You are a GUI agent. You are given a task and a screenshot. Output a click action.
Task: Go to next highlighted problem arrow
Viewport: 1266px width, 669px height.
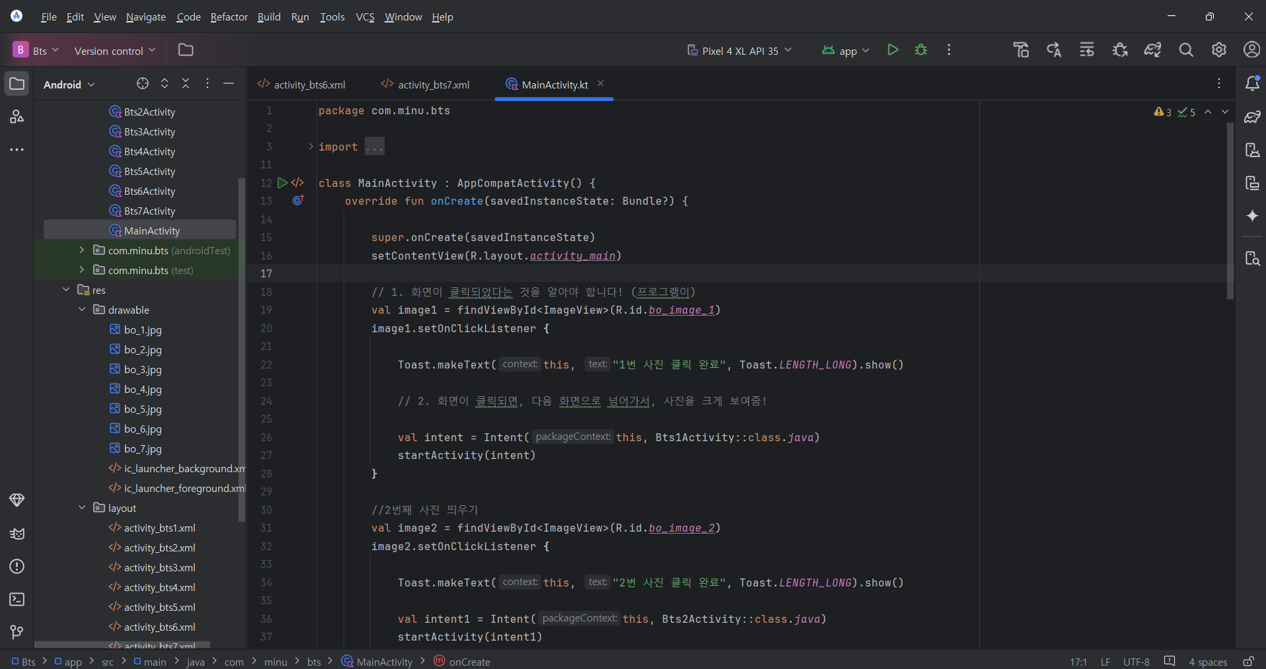pos(1225,112)
